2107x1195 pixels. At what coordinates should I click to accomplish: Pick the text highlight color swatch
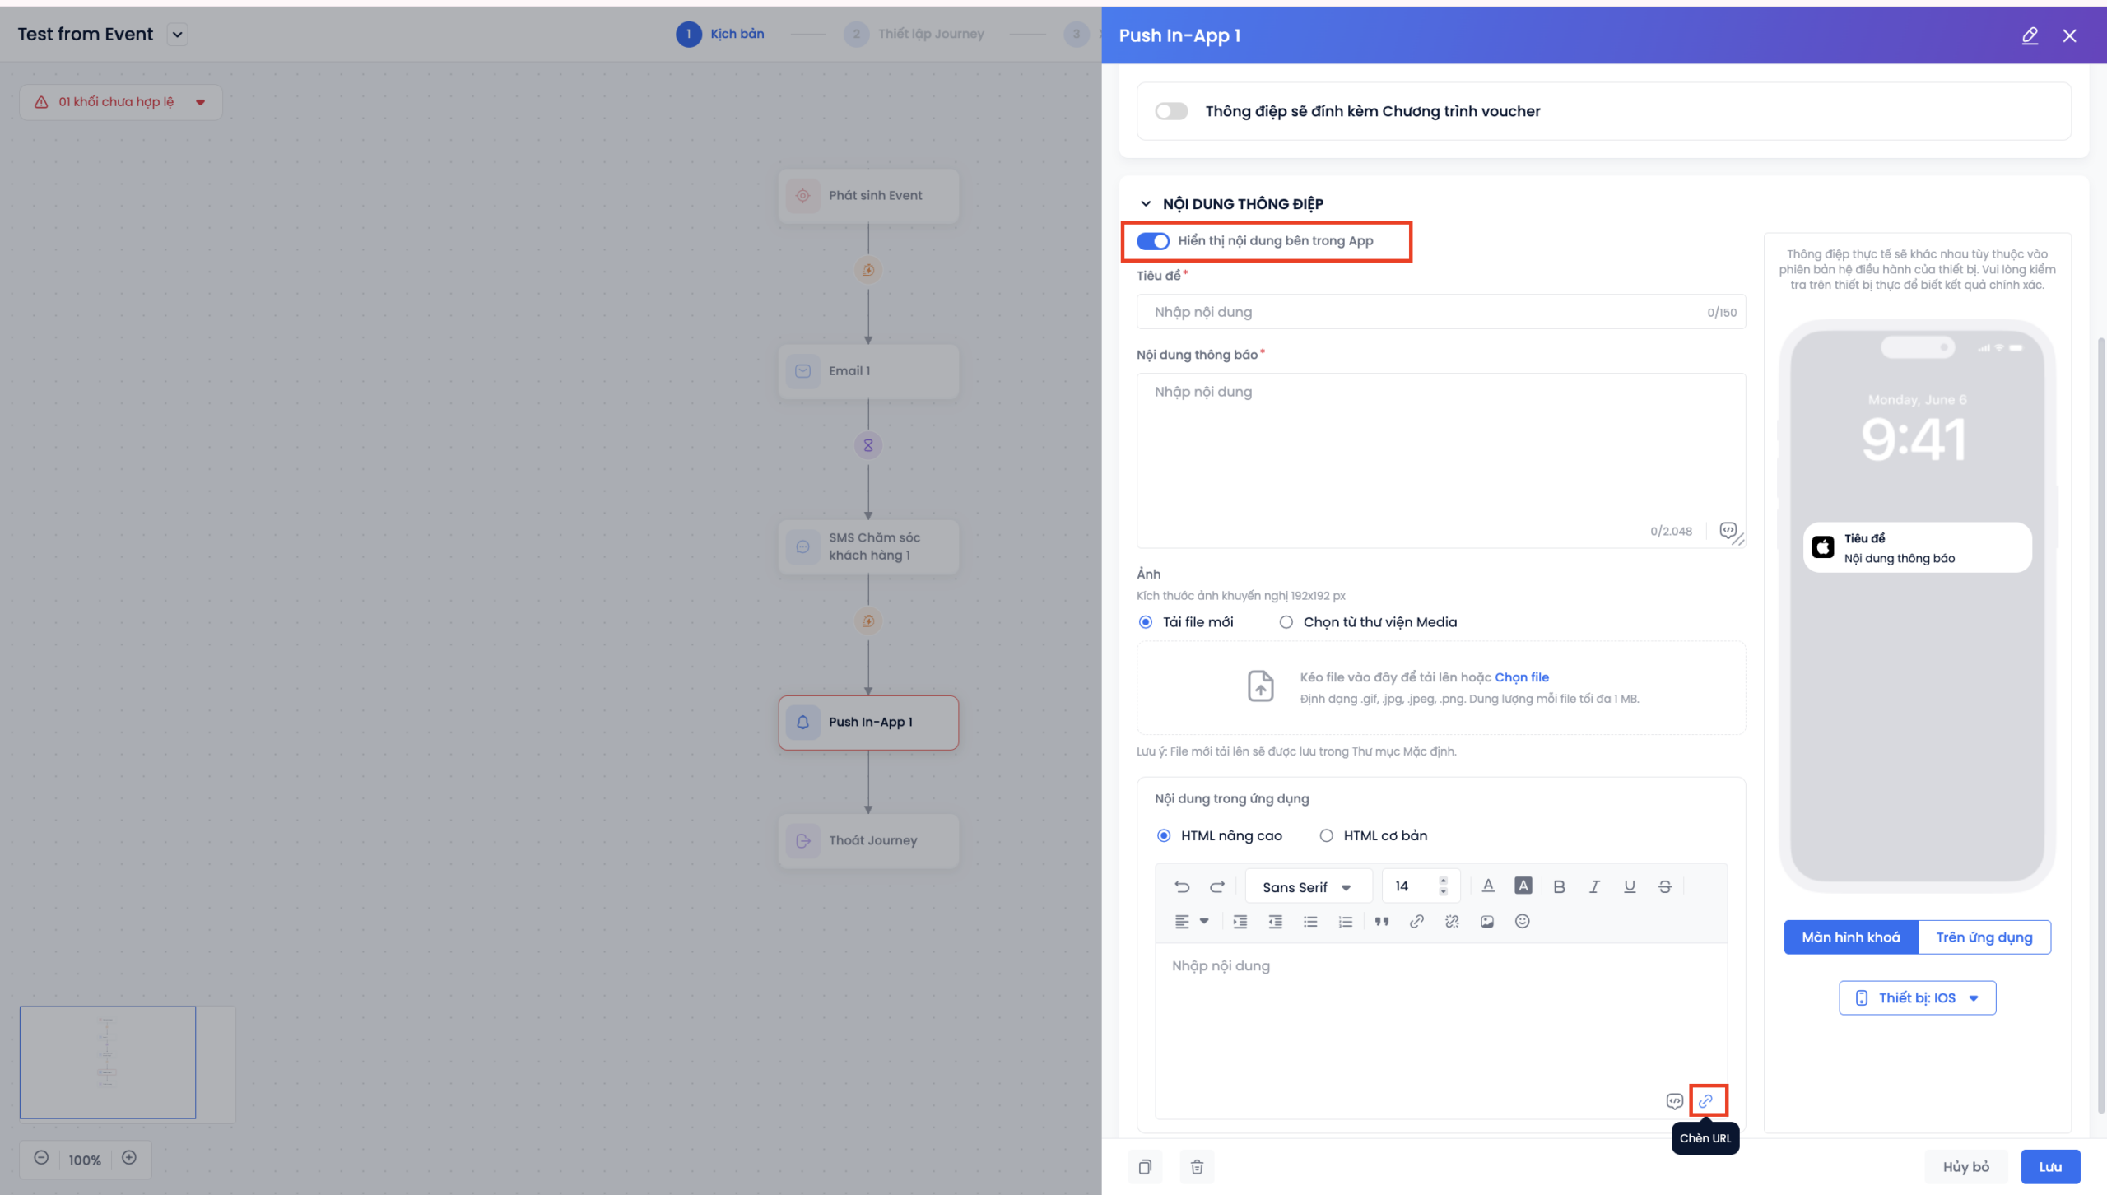[x=1523, y=886]
